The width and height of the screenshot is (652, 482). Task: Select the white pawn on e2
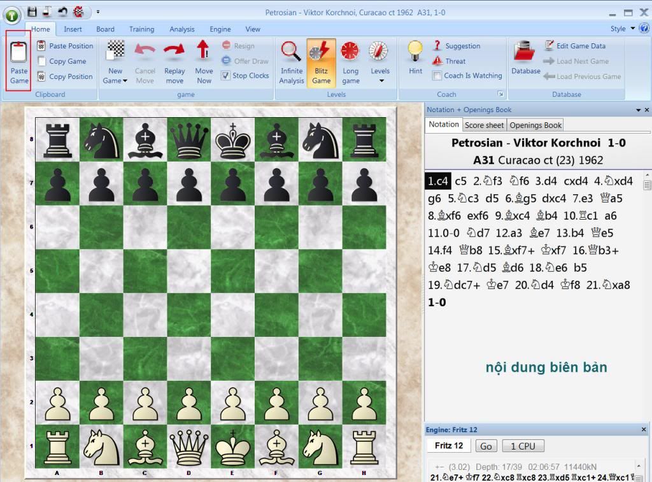tap(232, 403)
